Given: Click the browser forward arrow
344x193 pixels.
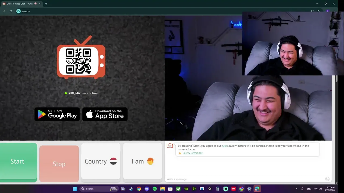Looking at the screenshot, I should [4, 11].
